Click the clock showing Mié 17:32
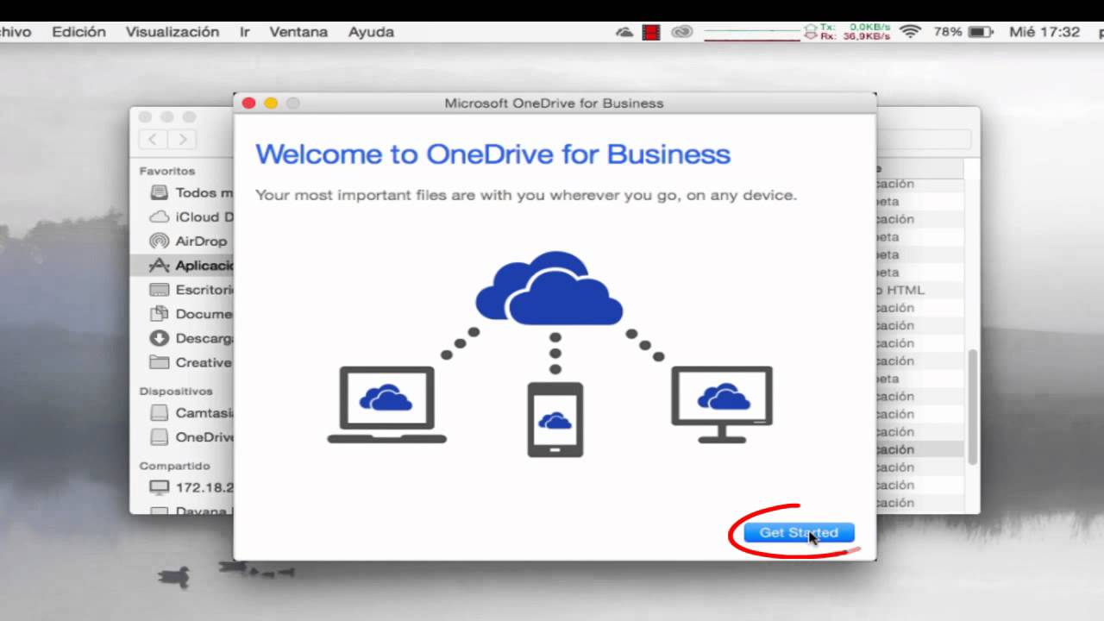Screen dimensions: 1104x621 pos(1044,32)
